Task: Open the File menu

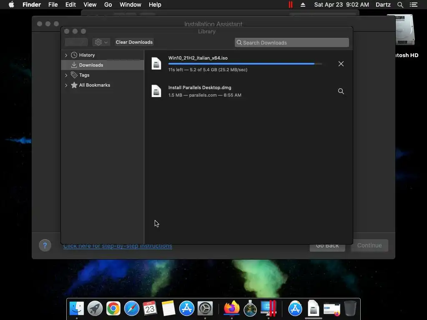Action: [53, 5]
